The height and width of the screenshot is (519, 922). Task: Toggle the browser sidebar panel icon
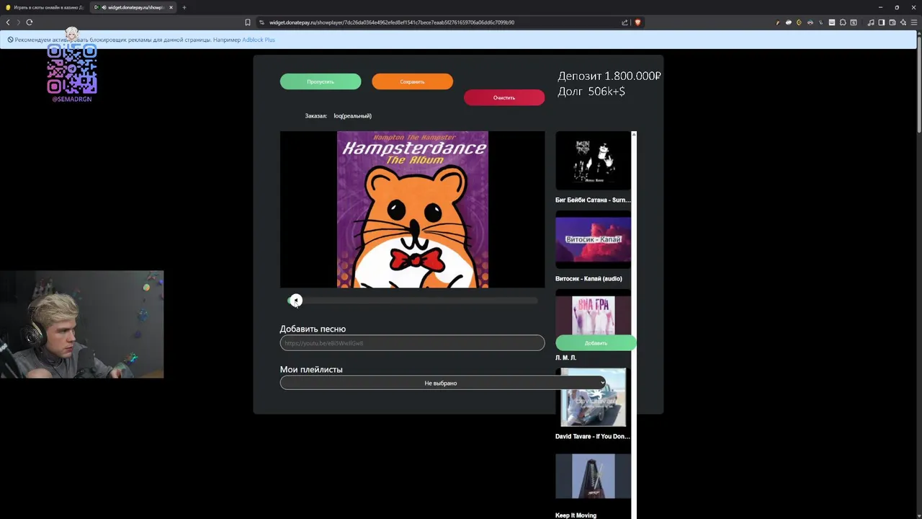pyautogui.click(x=882, y=22)
